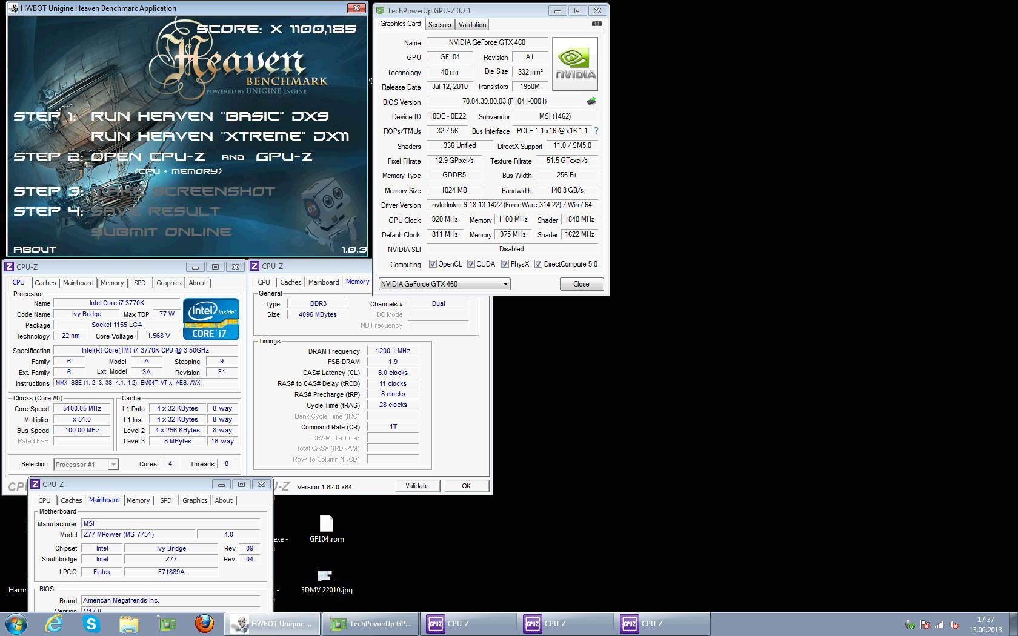The width and height of the screenshot is (1018, 636).
Task: Switch to Validation tab in GPU-Z
Action: (x=472, y=25)
